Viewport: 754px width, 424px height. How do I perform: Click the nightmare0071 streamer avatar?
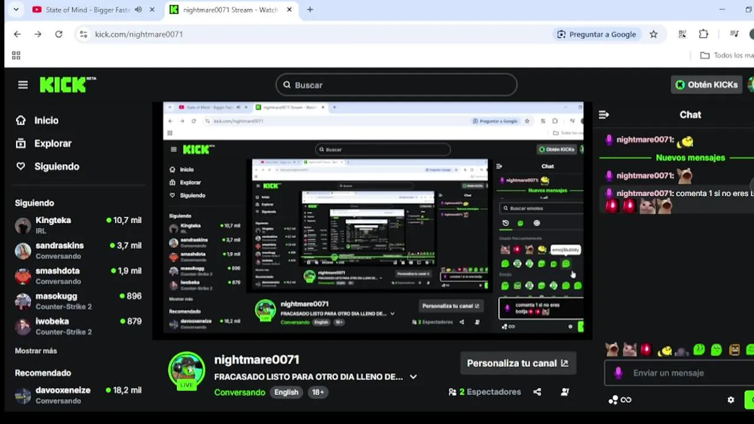(187, 371)
